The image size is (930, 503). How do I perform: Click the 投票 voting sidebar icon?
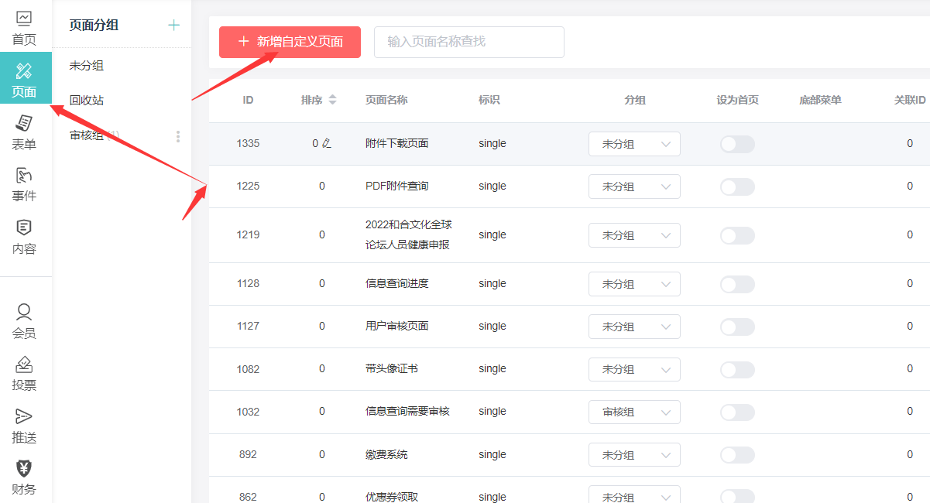(24, 373)
